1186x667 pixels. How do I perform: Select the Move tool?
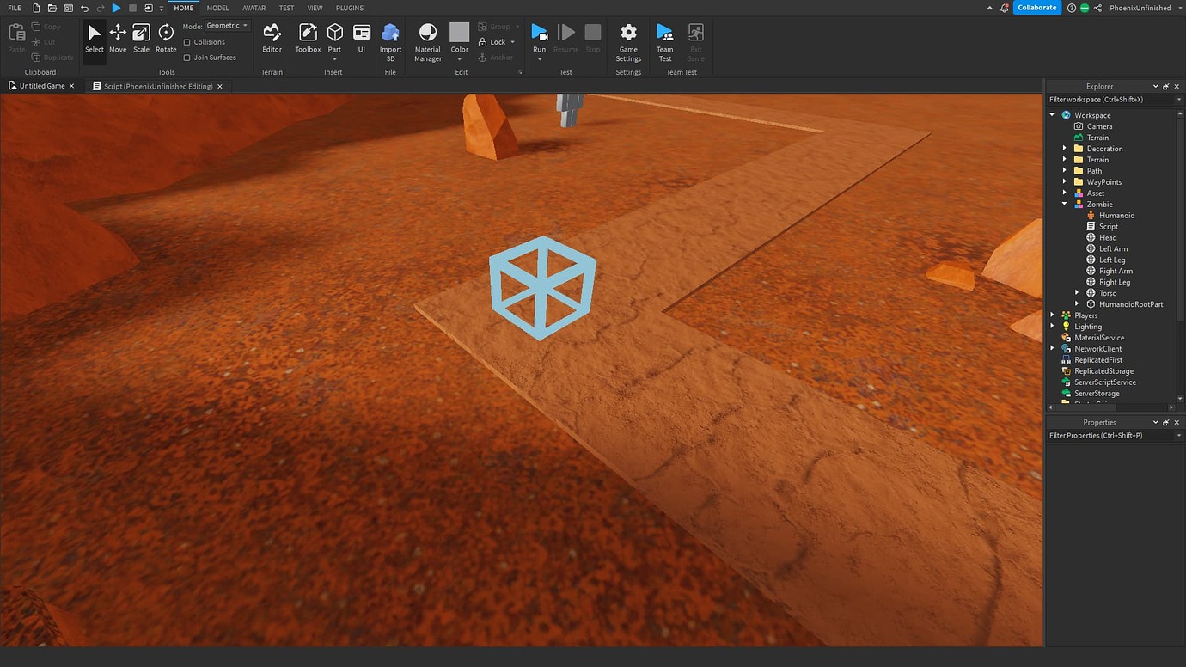(x=118, y=38)
